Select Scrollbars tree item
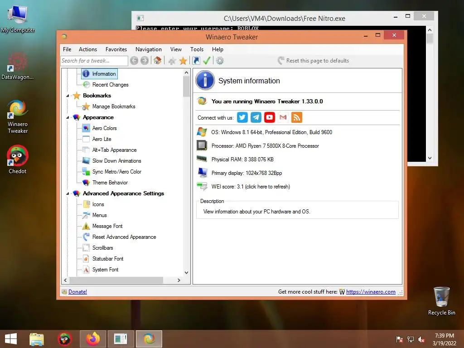 103,248
